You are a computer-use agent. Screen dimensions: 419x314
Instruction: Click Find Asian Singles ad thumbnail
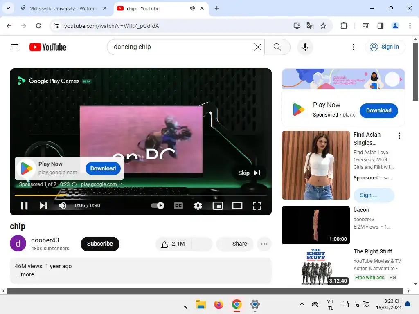pyautogui.click(x=316, y=165)
